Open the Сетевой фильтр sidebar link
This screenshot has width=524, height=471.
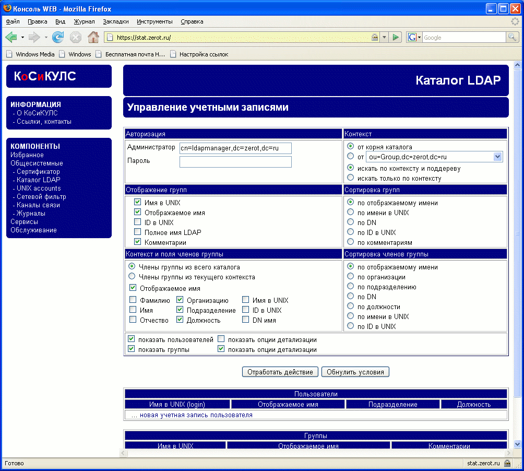(x=41, y=196)
